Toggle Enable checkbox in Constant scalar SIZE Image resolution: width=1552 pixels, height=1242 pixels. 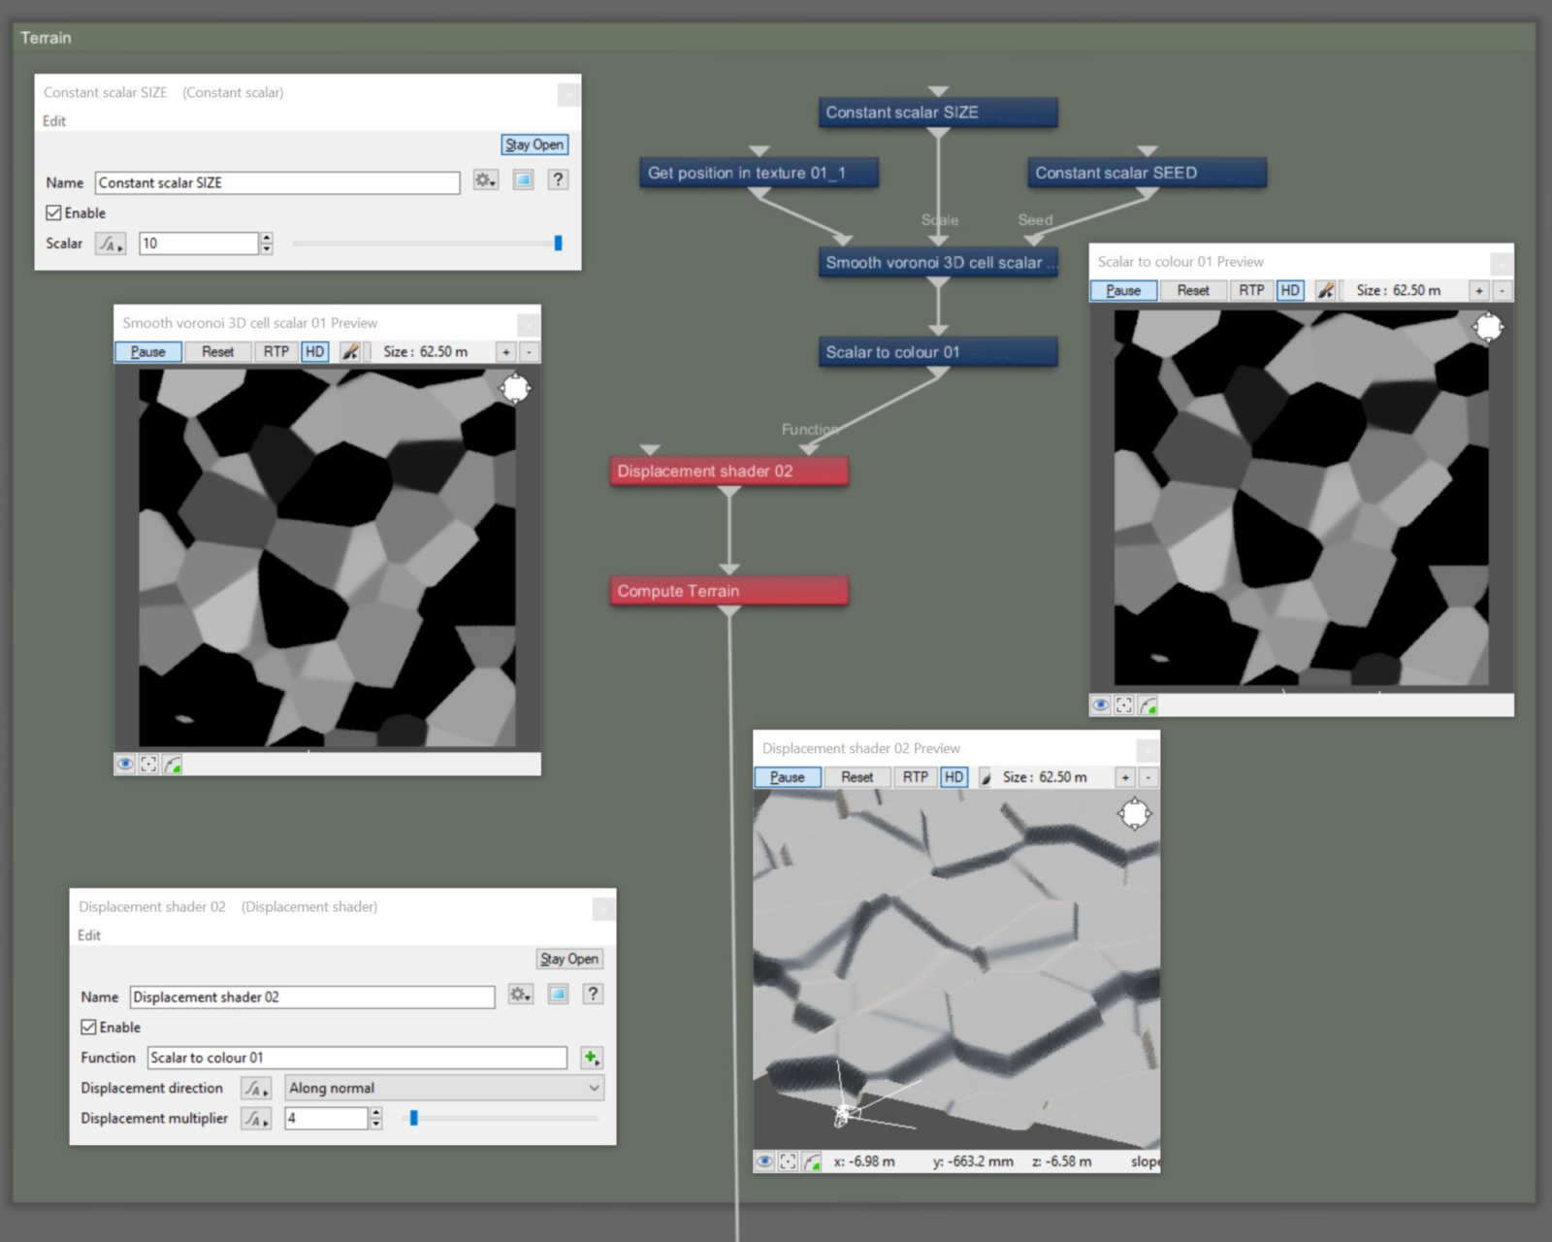tap(53, 212)
